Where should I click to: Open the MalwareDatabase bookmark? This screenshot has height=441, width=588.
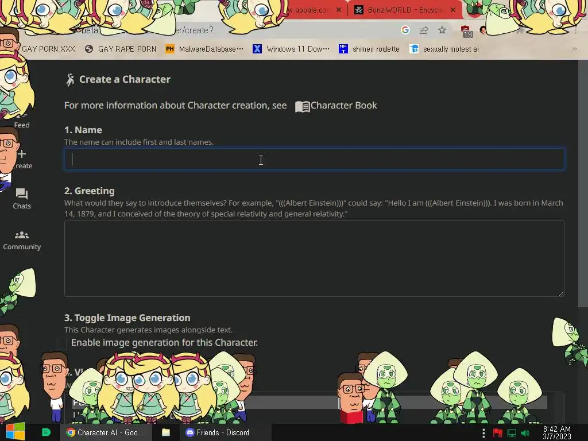pyautogui.click(x=205, y=49)
